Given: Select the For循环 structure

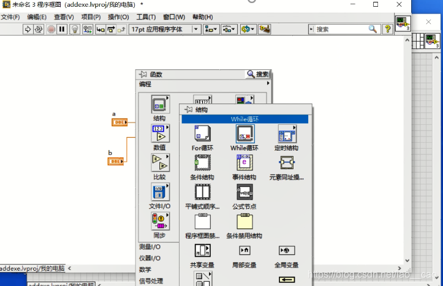Looking at the screenshot, I should pos(202,134).
